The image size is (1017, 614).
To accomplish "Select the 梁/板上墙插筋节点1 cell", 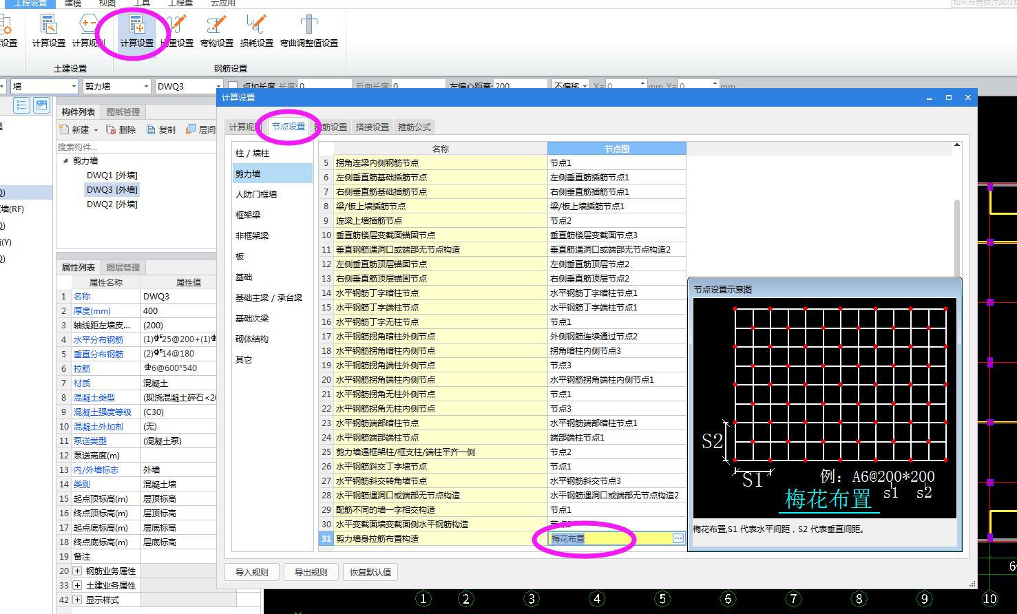I will (617, 207).
